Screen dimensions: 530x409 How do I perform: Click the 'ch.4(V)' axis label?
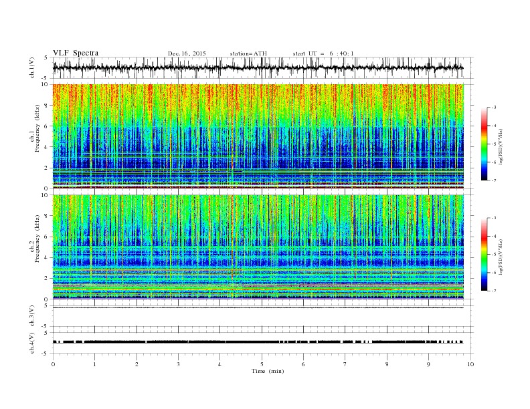click(32, 343)
